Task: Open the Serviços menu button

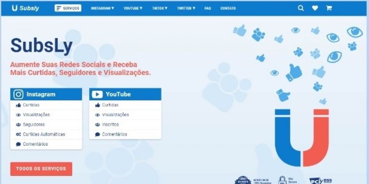Action: 68,8
